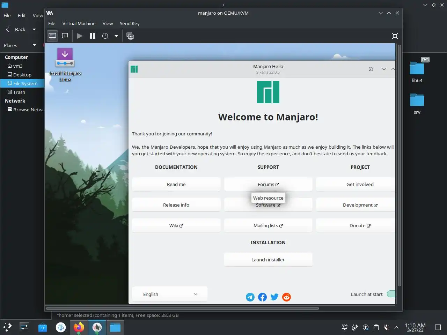Open the virt-viewer File menu
This screenshot has height=335, width=447.
[52, 23]
